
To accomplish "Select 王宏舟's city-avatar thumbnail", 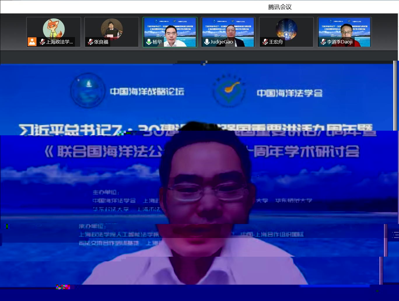I will pos(286,32).
